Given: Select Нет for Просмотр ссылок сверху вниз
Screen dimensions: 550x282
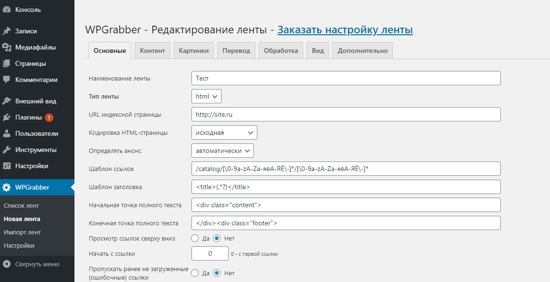Looking at the screenshot, I should click(217, 238).
